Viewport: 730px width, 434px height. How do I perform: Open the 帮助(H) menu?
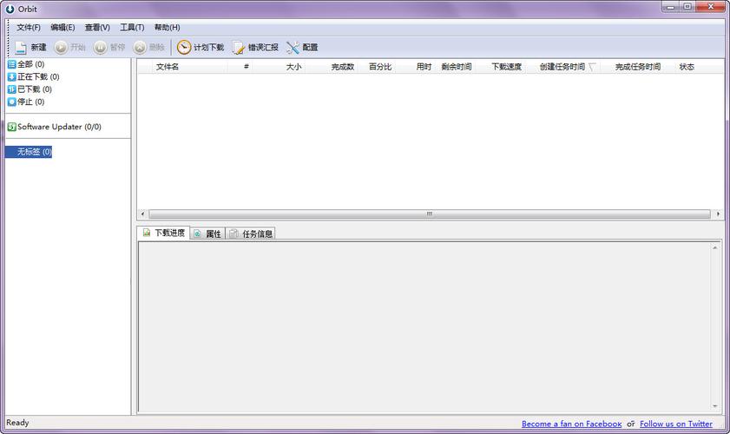click(168, 28)
